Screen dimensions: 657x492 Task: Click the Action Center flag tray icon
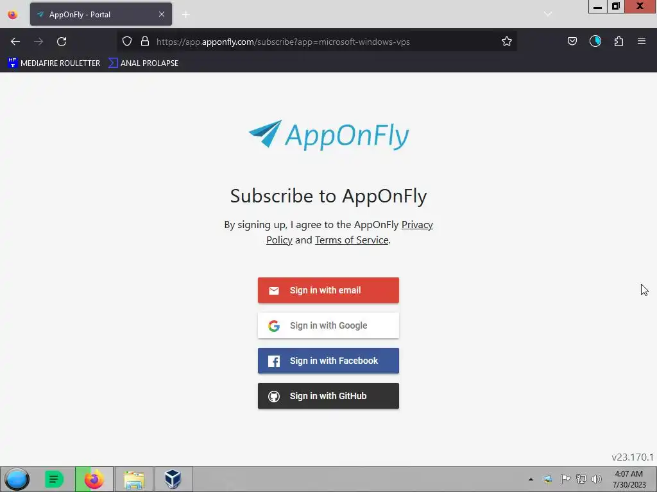pos(565,479)
